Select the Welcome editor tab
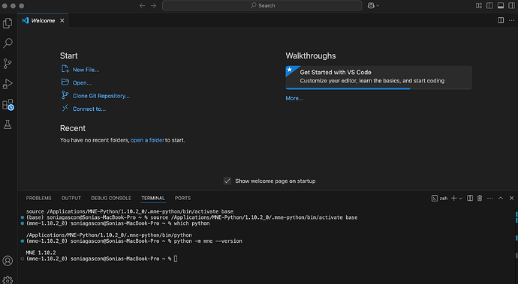The height and width of the screenshot is (284, 518). (43, 20)
